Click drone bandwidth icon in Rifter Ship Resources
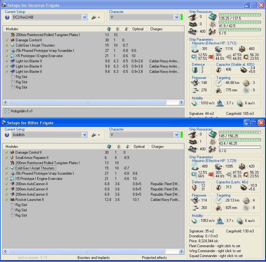 [x=212, y=149]
